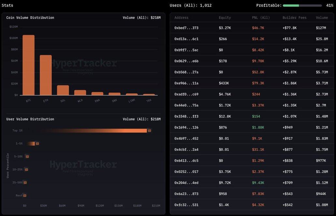Click the icon on the 10-25% row
This screenshot has height=216, width=336.
(x=26, y=169)
